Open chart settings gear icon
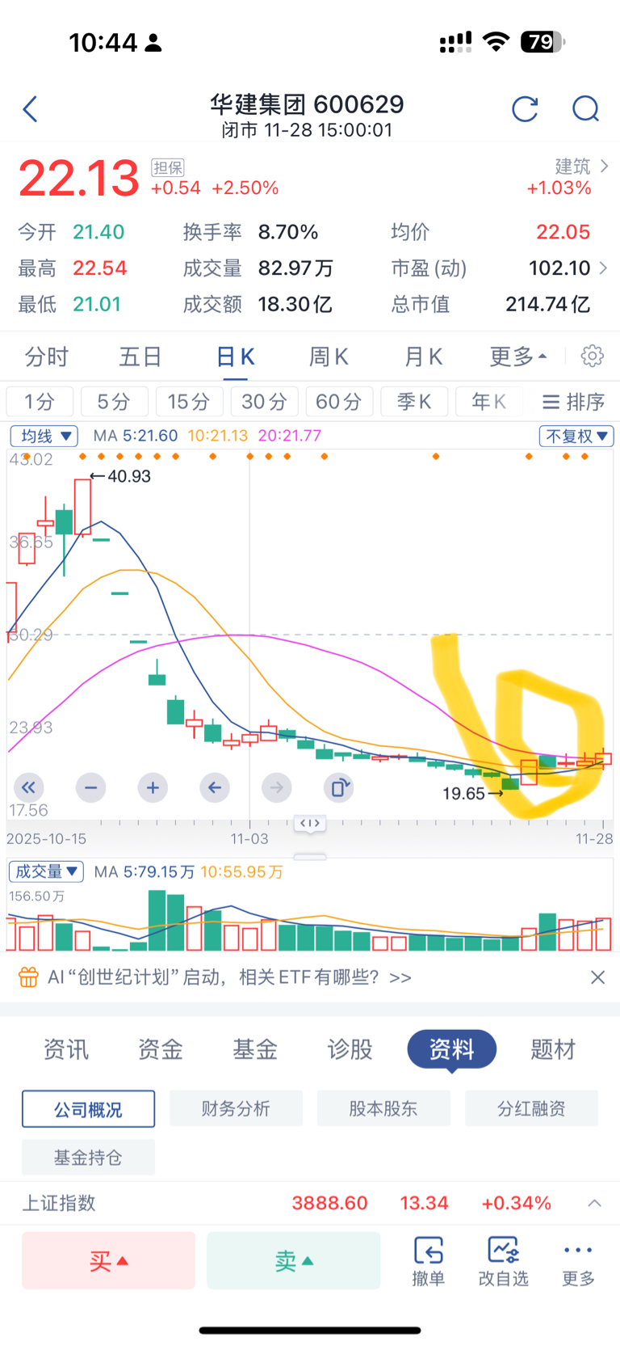The height and width of the screenshot is (1346, 620). pos(592,356)
